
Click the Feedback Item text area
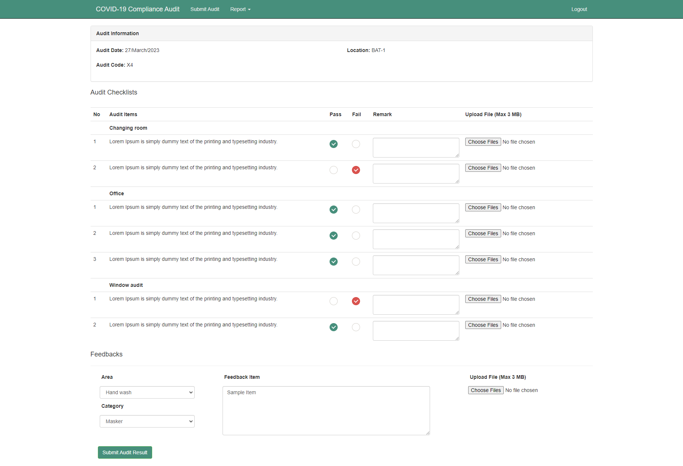pos(326,410)
